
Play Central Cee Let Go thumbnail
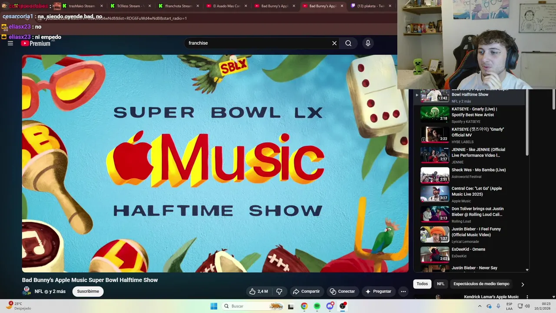tap(435, 194)
